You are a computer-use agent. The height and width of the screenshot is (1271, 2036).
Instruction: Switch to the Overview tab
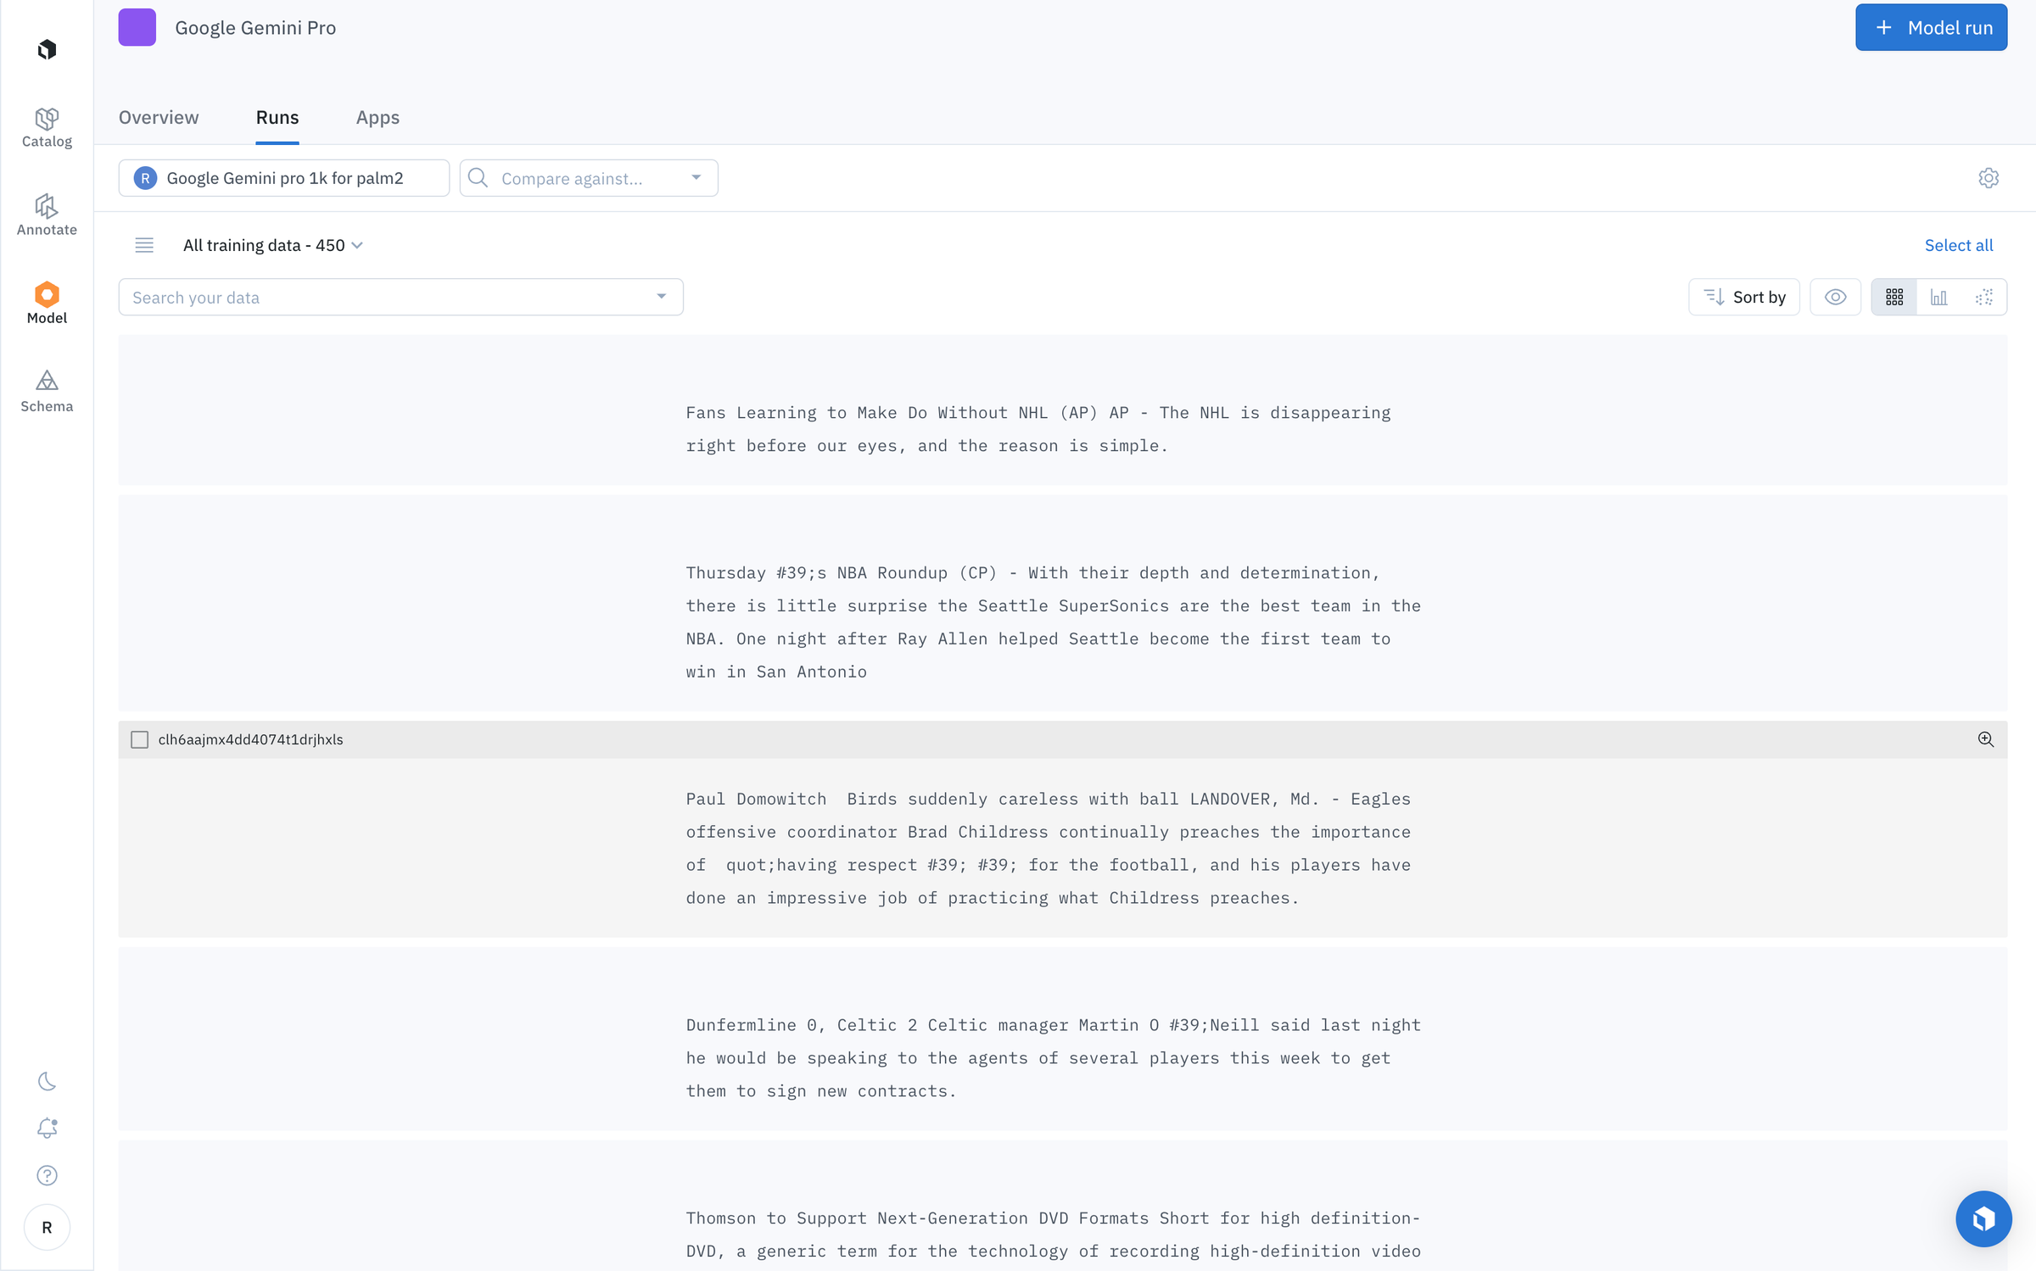point(158,117)
